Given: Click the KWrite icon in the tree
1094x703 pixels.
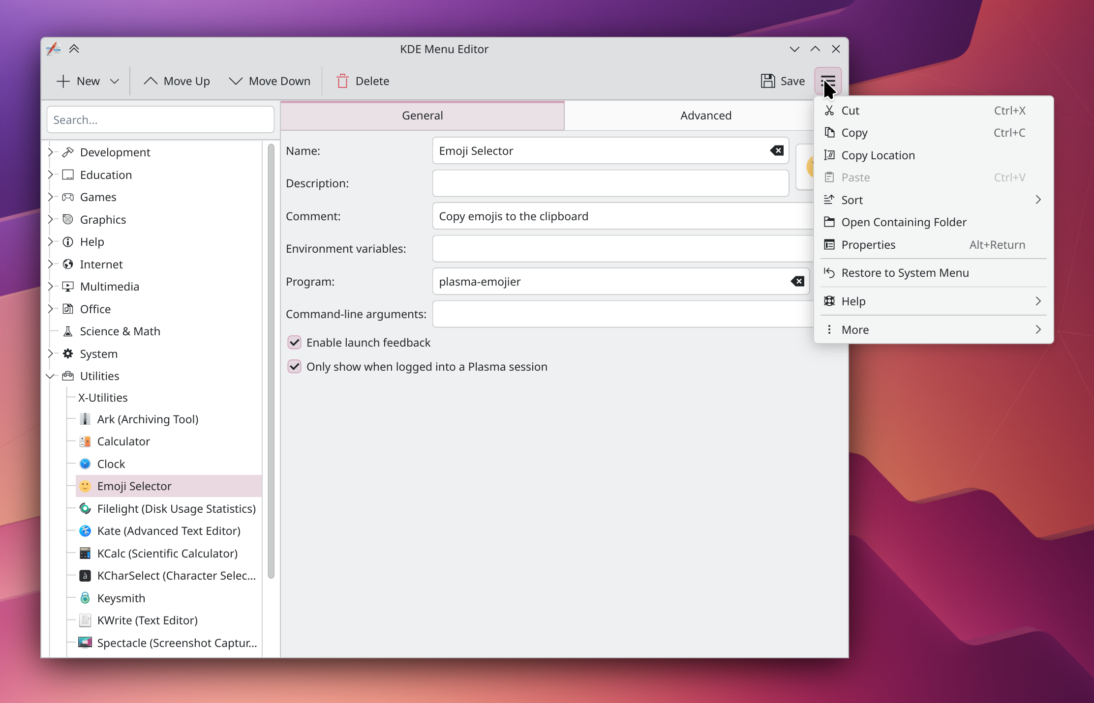Looking at the screenshot, I should 85,620.
